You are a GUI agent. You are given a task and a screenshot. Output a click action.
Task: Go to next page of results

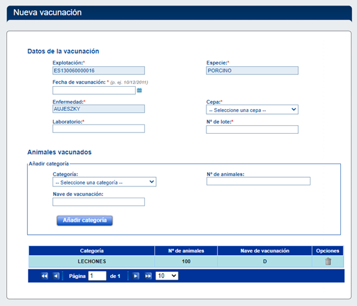(x=136, y=276)
